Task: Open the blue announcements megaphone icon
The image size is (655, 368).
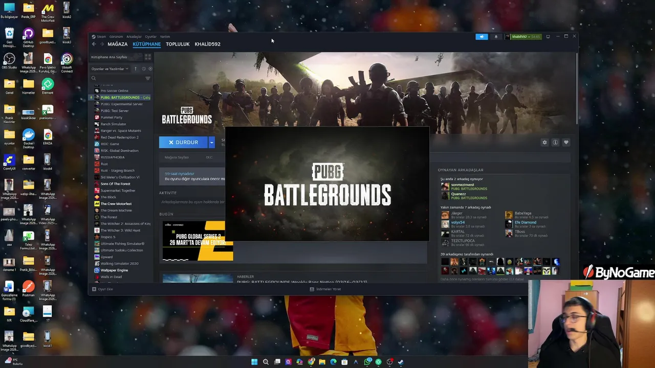Action: pos(482,37)
